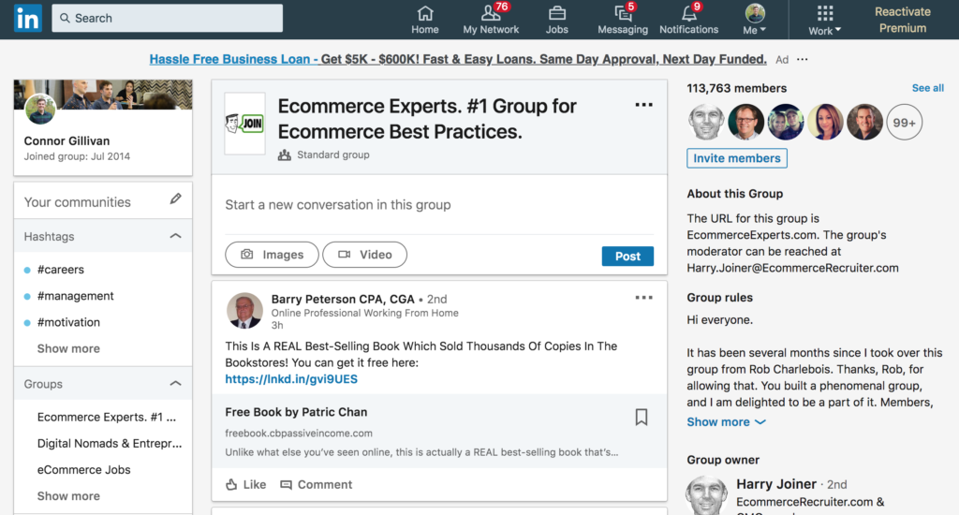
Task: Open ad options ellipsis next to Ad
Action: 803,59
